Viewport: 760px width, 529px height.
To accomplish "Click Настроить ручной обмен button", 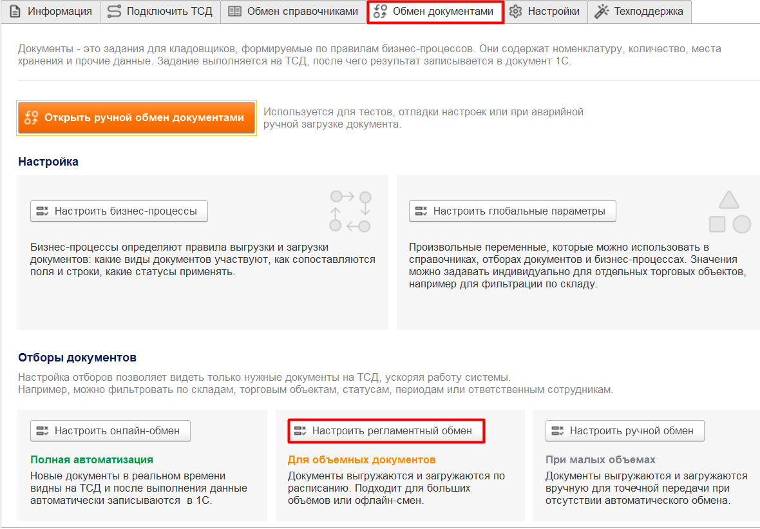I will coord(625,430).
